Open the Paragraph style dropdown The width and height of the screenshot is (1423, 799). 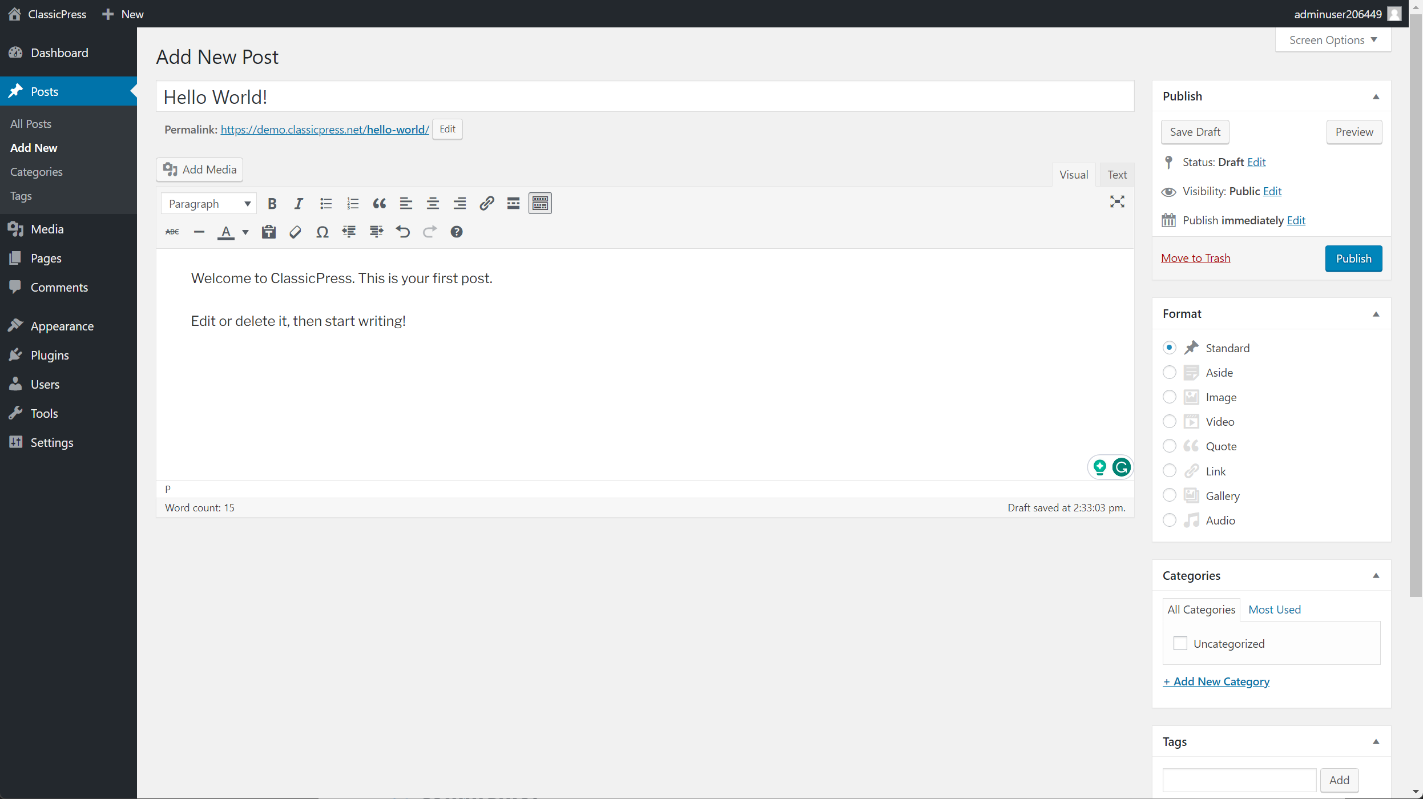[x=209, y=204]
